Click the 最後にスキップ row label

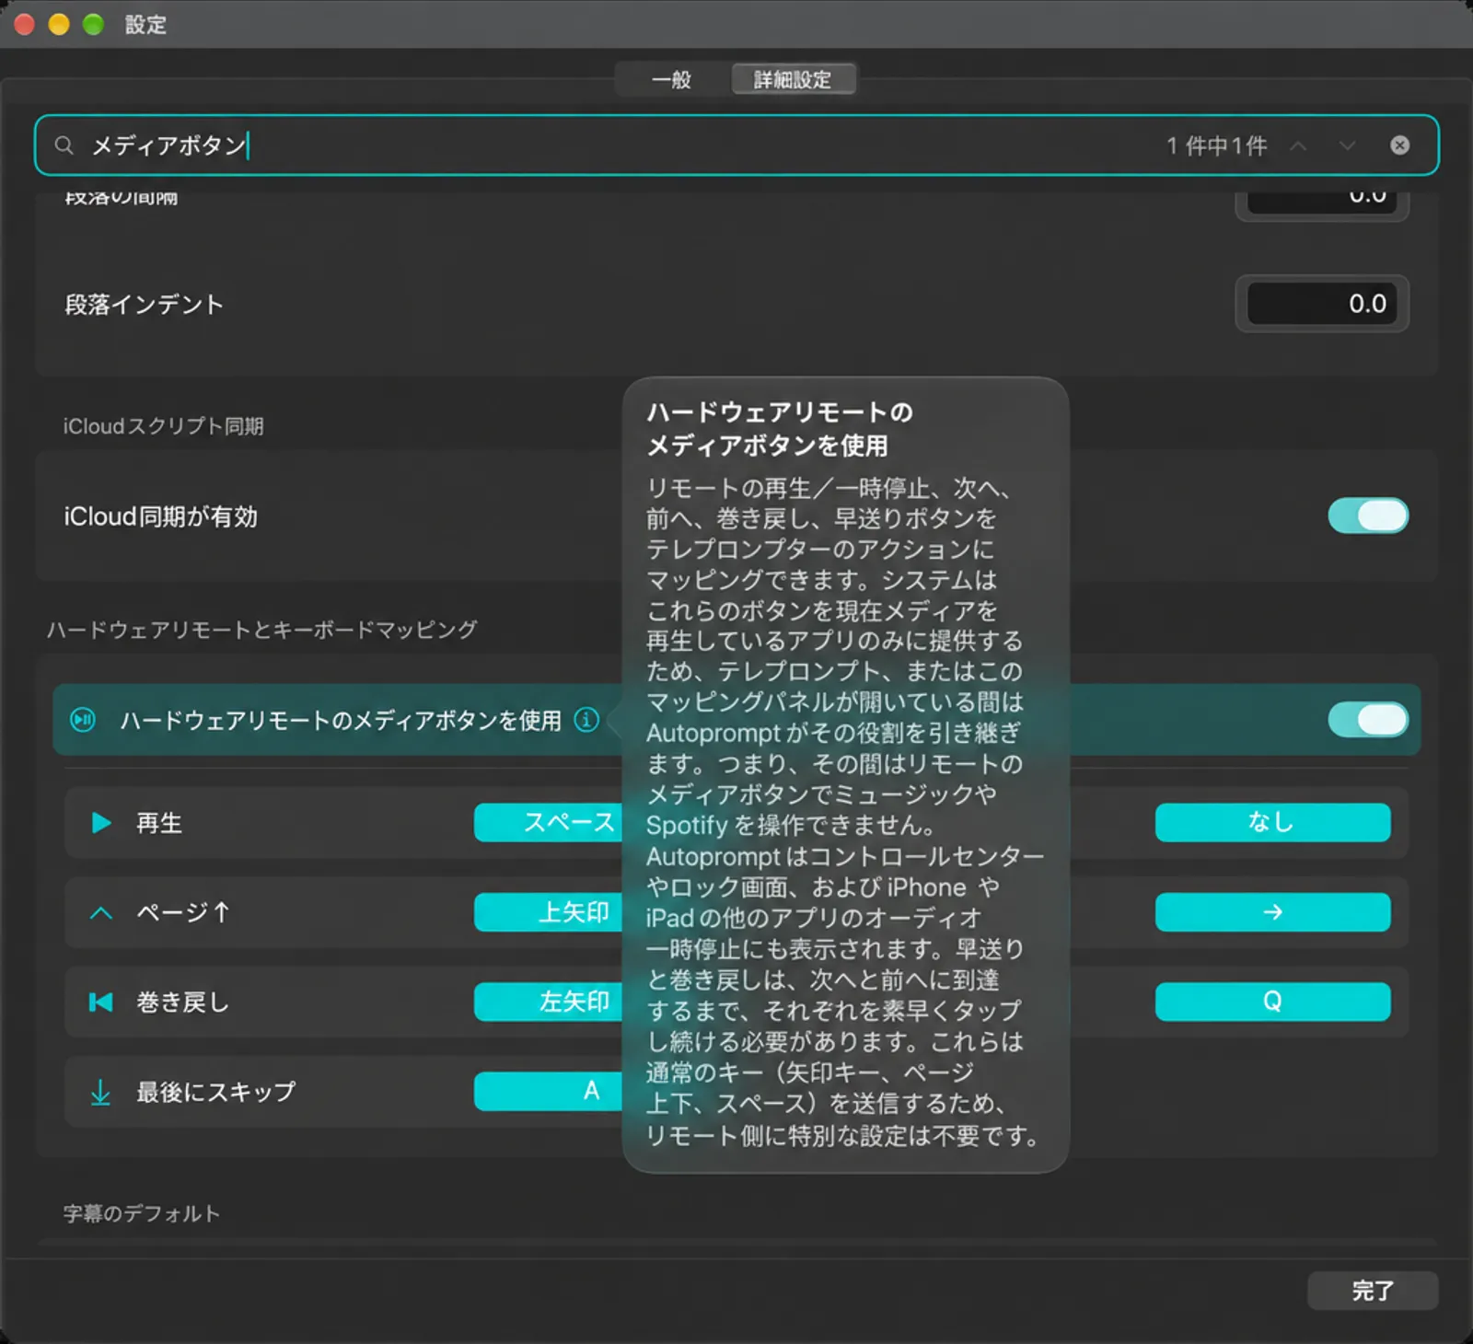(216, 1092)
